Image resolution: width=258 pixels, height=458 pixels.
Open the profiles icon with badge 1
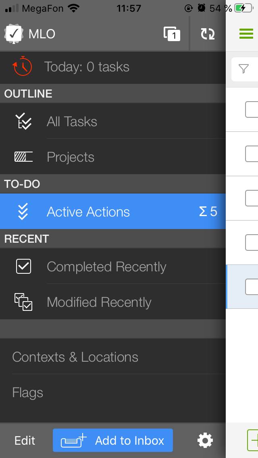(x=172, y=34)
